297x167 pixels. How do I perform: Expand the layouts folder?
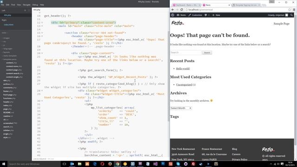click(x=6, y=52)
